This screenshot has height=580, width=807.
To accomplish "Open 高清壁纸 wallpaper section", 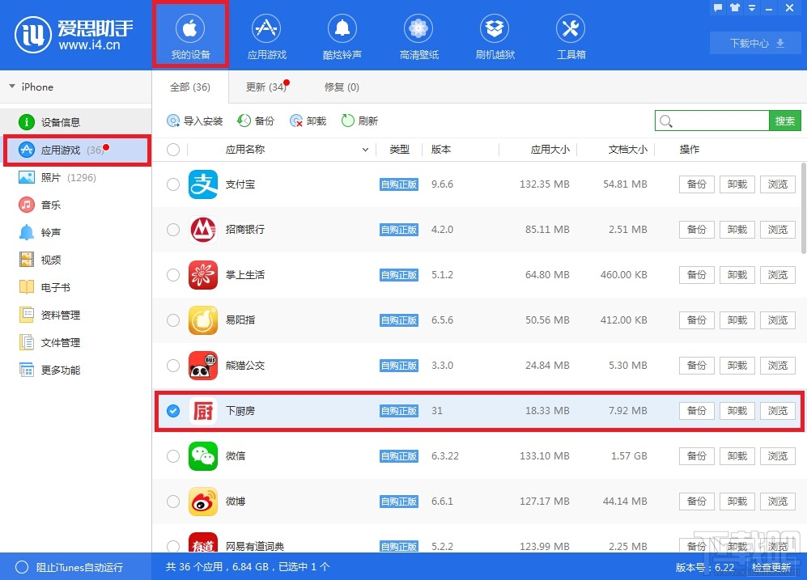I will pos(418,34).
